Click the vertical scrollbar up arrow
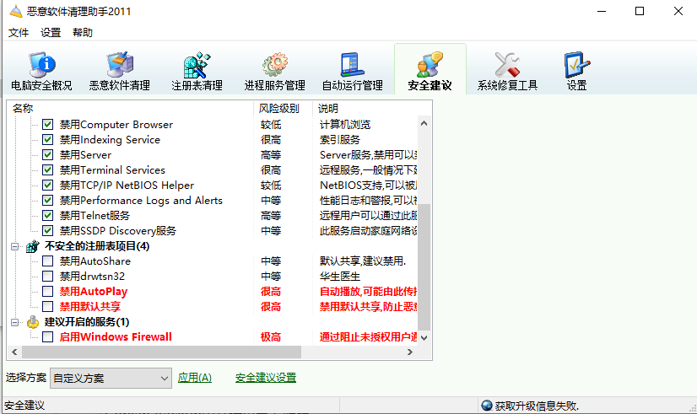Viewport: 697px width, 414px height. 424,123
